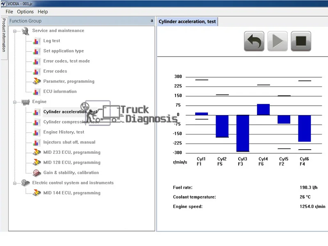Collapse Electric control system and instruments group
Image resolution: width=328 pixels, height=246 pixels.
(15, 183)
